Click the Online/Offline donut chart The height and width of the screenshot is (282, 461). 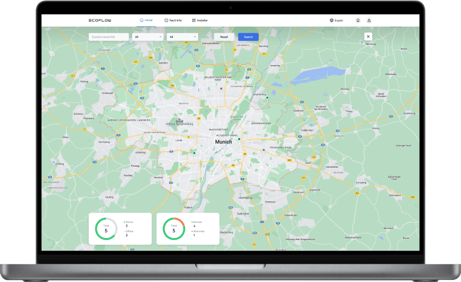[x=106, y=228]
